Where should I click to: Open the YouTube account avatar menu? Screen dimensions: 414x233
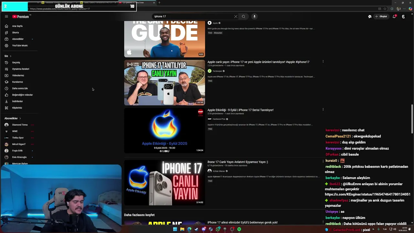(x=403, y=17)
